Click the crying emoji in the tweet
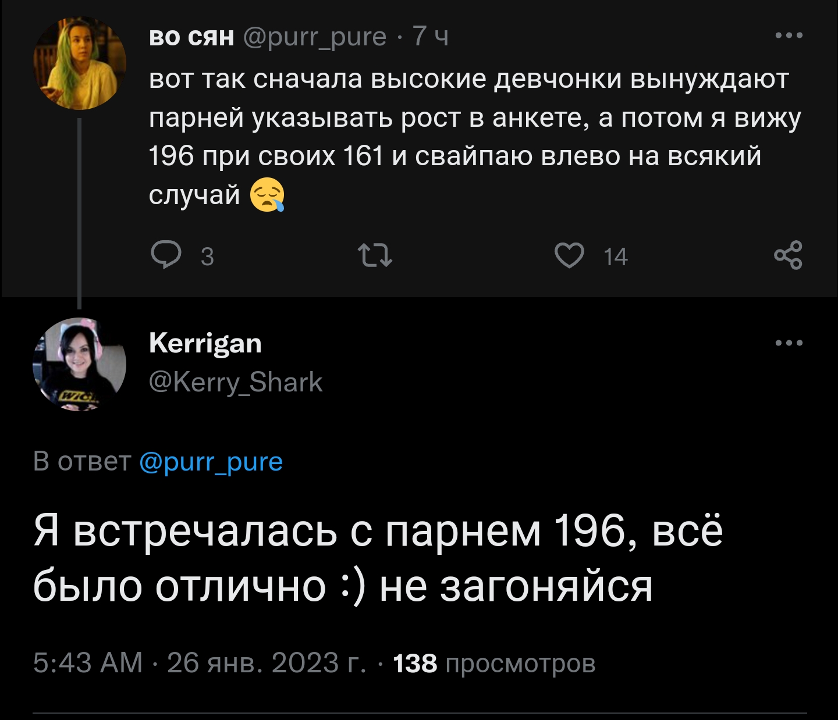Viewport: 838px width, 720px height. 267,195
